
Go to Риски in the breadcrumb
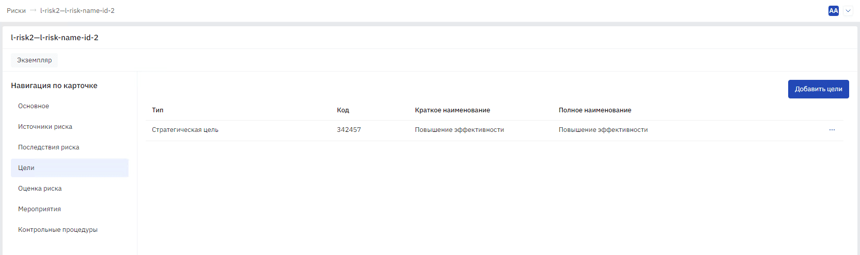16,11
